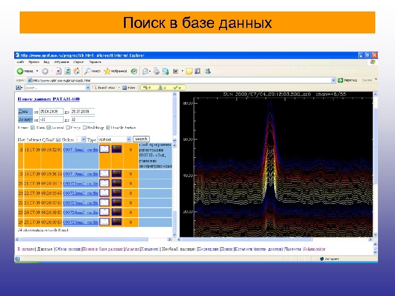The width and height of the screenshot is (395, 296).
Task: Open the Stokes dropdown
Action: tap(81, 139)
